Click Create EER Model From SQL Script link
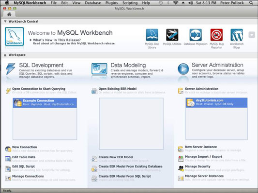This screenshot has height=193, width=258. tap(124, 176)
